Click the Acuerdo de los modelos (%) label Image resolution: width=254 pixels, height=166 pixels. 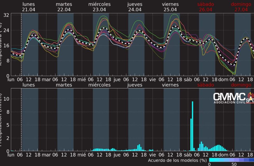(177, 161)
